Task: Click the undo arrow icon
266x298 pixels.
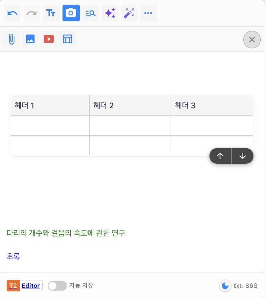Action: pyautogui.click(x=13, y=13)
